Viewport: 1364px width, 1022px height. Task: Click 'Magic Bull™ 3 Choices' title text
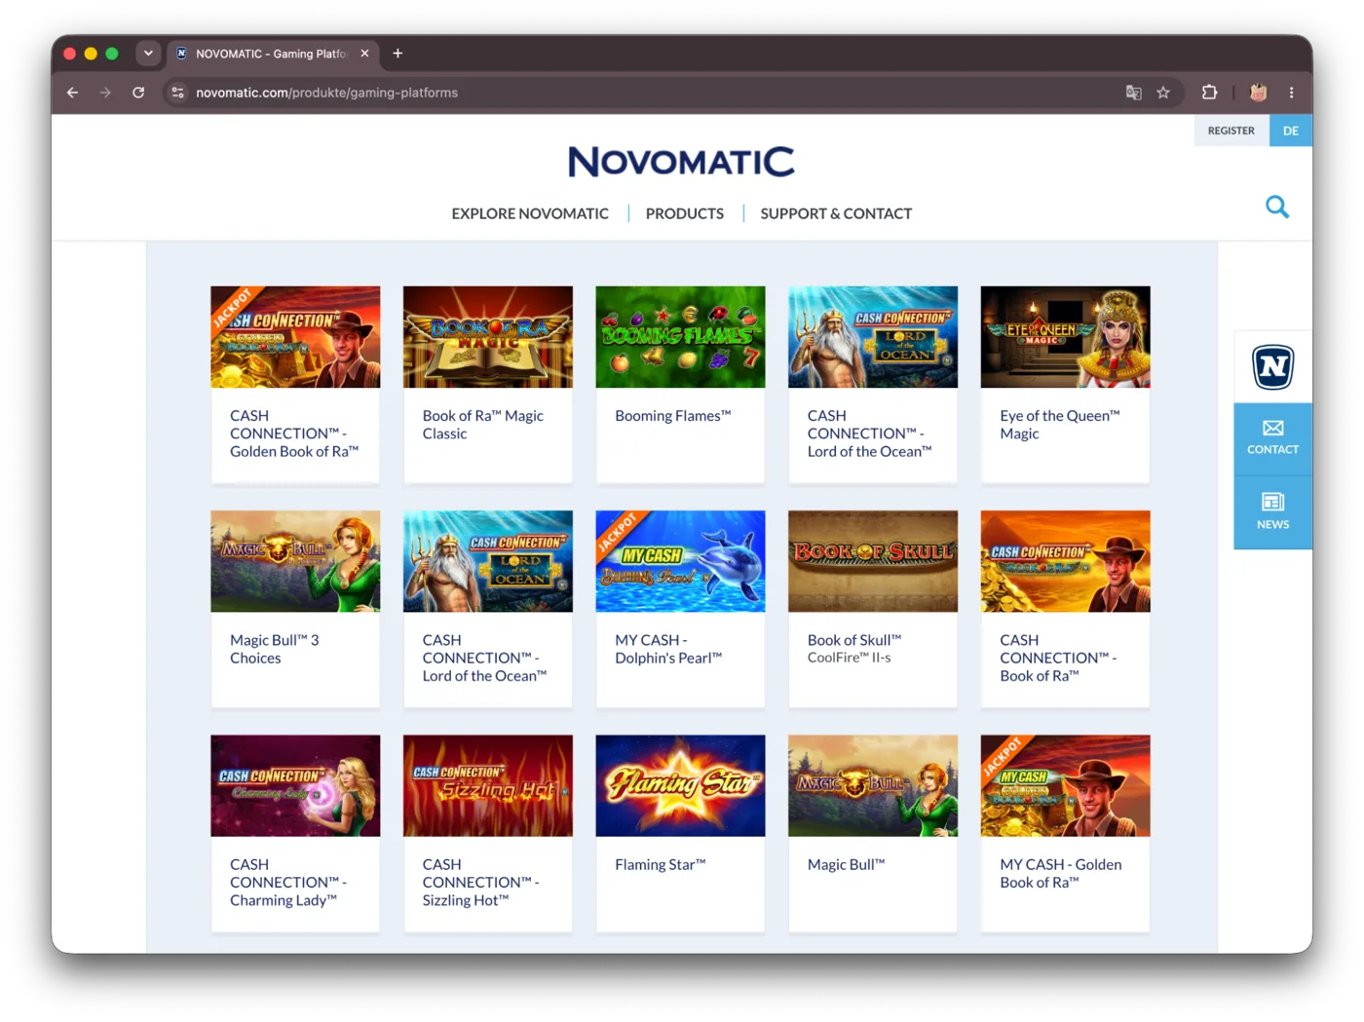pyautogui.click(x=275, y=649)
